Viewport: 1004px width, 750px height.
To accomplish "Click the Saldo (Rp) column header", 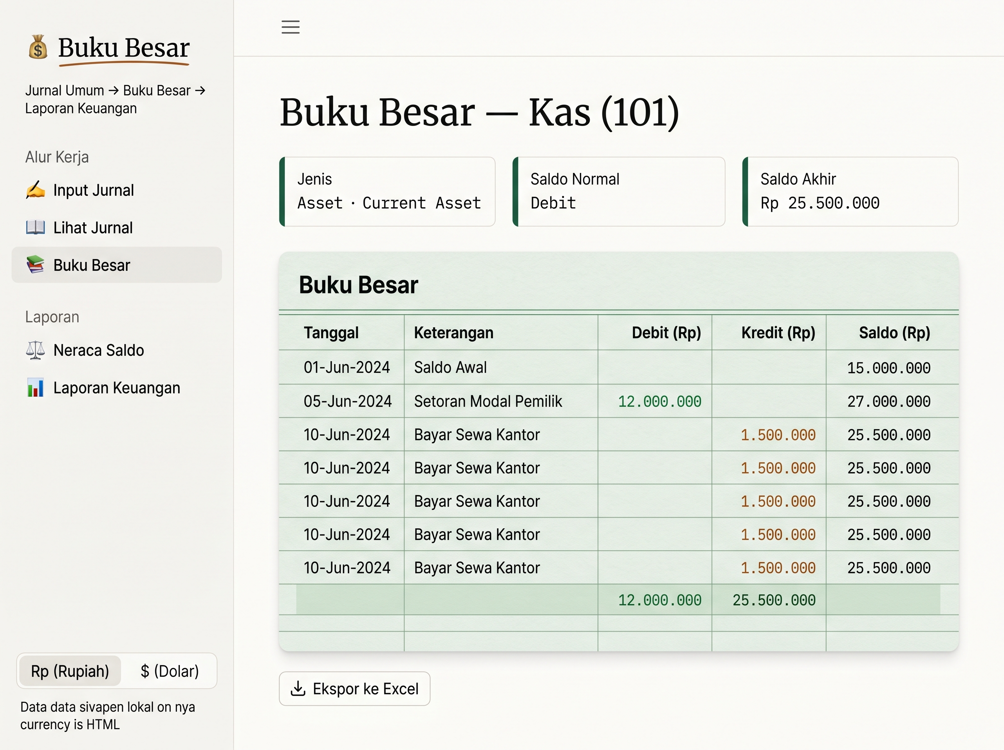I will [895, 333].
